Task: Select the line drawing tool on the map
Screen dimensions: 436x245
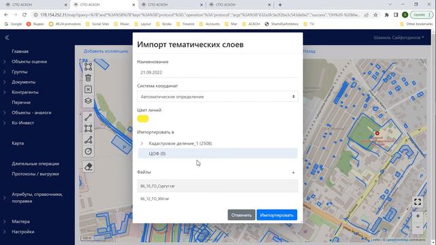Action: click(x=88, y=117)
